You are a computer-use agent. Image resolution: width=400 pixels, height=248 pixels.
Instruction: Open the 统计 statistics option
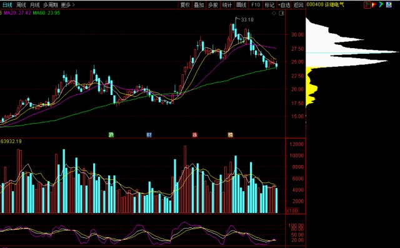click(x=227, y=5)
